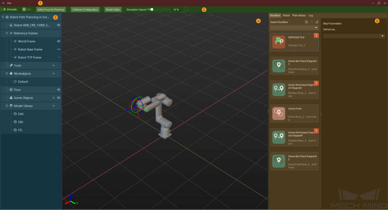The height and width of the screenshot is (210, 388).
Task: Launch the Model Editor
Action: (x=113, y=9)
